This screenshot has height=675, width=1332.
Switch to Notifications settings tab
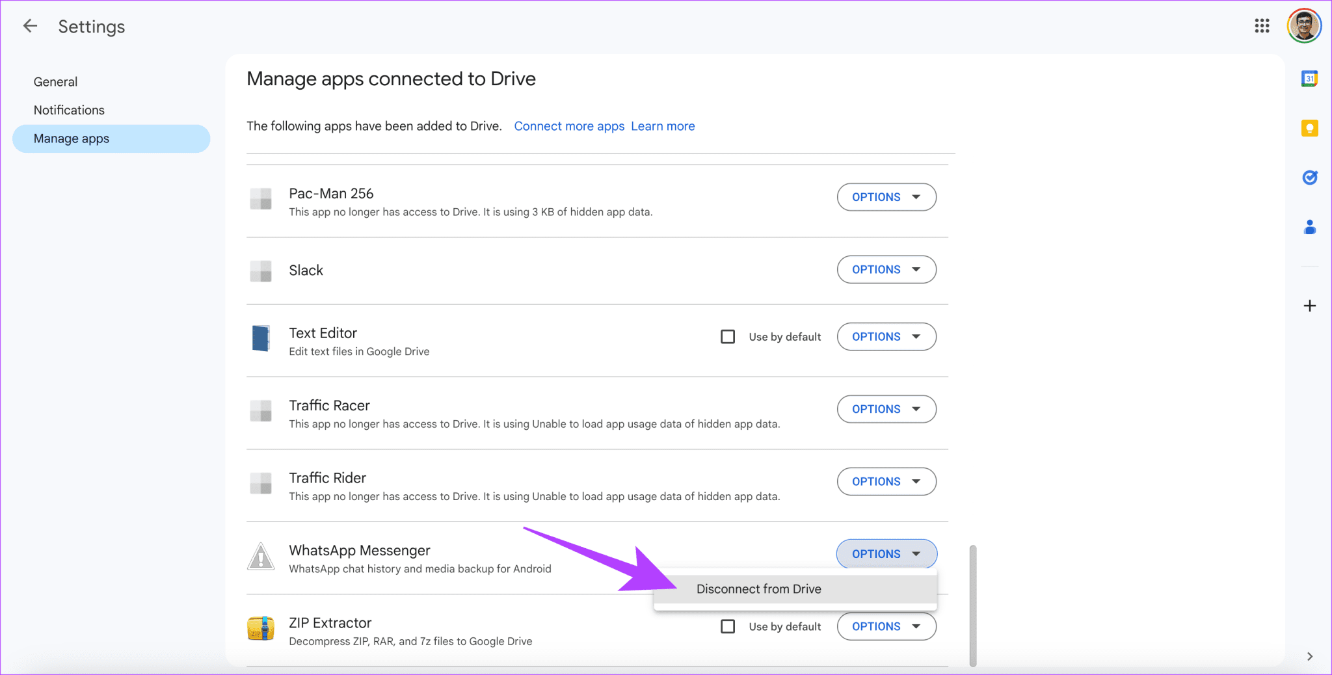(x=69, y=110)
